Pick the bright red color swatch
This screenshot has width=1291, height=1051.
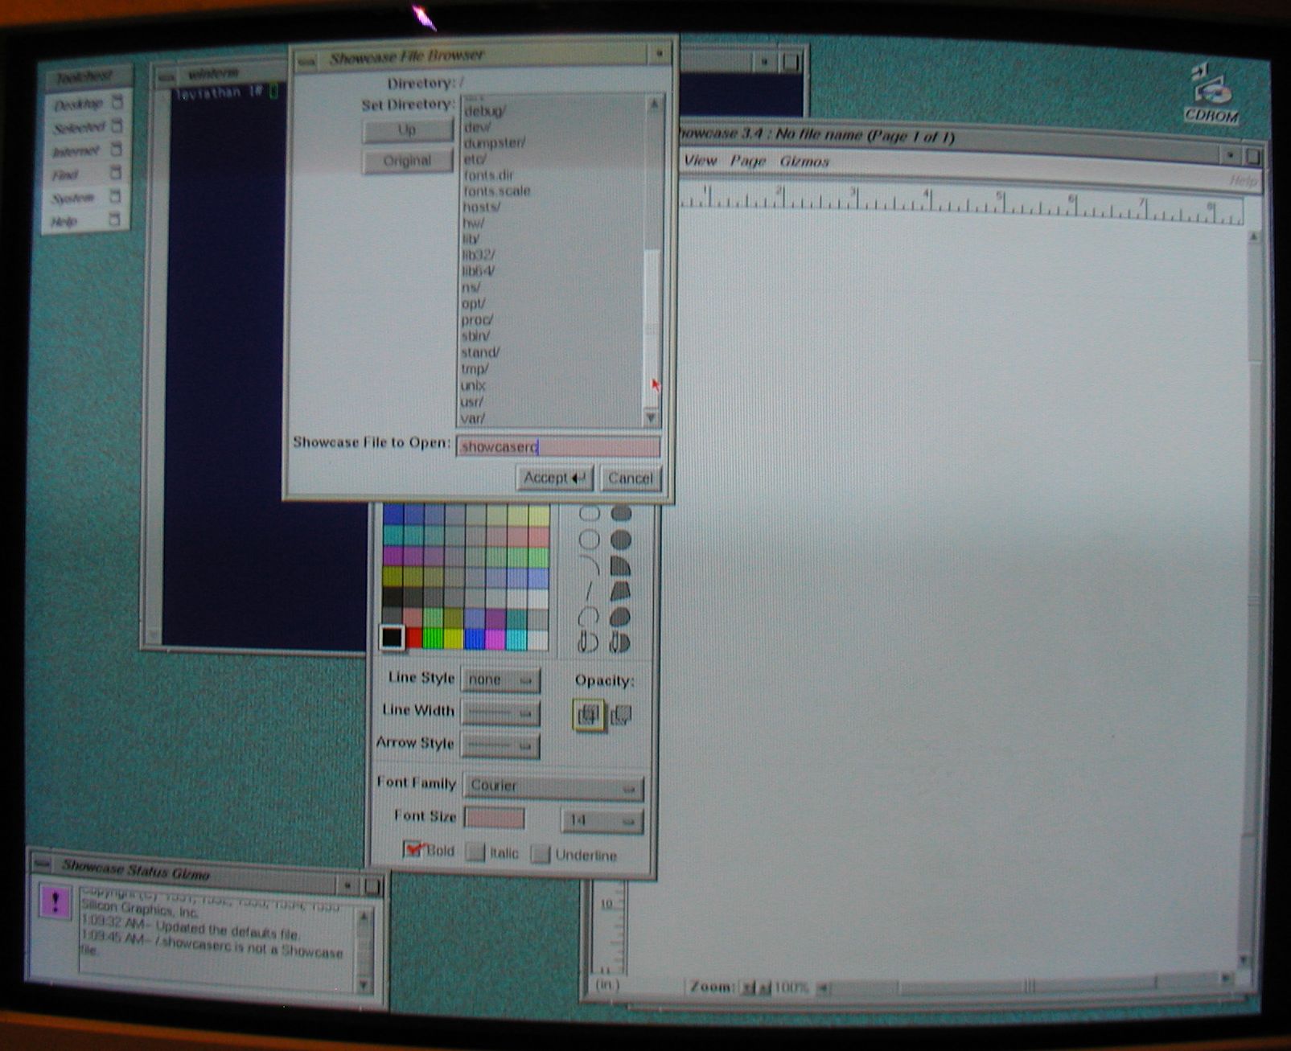point(414,638)
